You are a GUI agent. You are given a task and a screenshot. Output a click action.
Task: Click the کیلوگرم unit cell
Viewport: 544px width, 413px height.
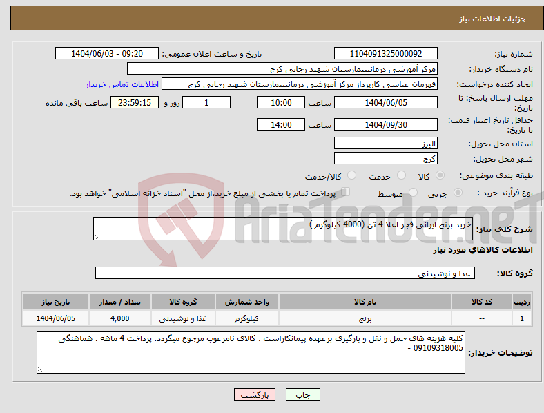coord(246,318)
